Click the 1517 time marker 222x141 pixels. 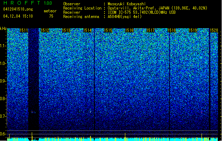pyautogui.click(x=150, y=30)
